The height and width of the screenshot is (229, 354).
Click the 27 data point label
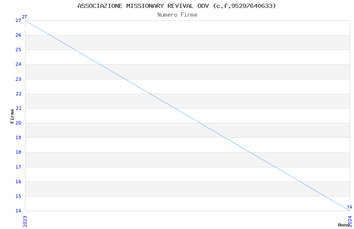point(25,17)
